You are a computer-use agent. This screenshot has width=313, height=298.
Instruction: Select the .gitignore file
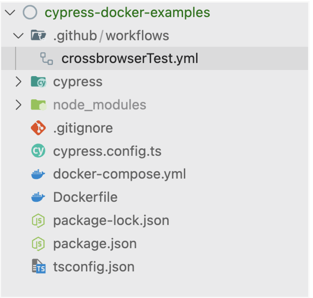pos(83,128)
